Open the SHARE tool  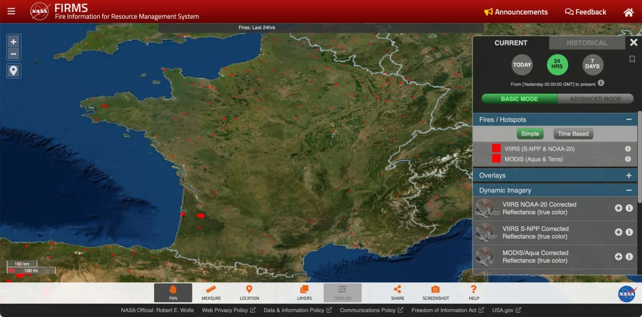pyautogui.click(x=398, y=293)
